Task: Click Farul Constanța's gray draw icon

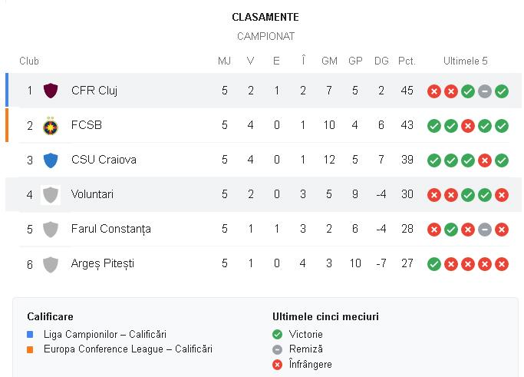Action: pyautogui.click(x=485, y=230)
